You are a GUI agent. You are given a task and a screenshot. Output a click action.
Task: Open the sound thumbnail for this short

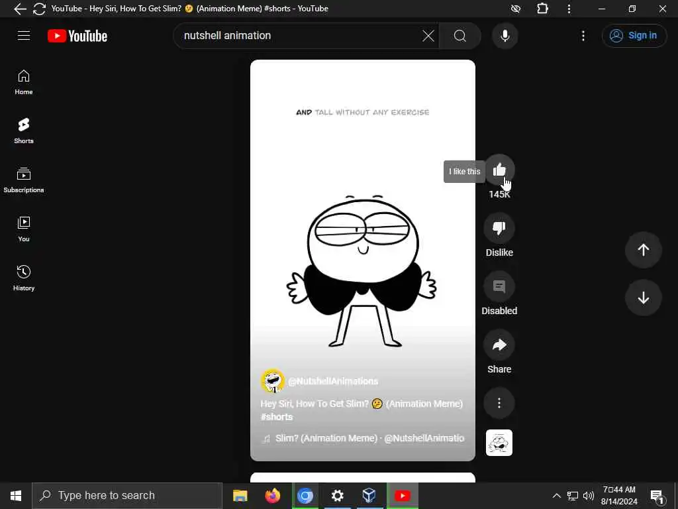point(499,443)
